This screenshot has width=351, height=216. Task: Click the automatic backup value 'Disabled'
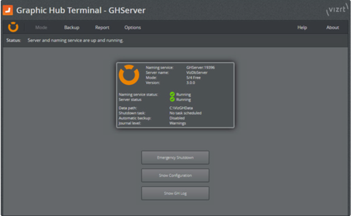point(177,118)
